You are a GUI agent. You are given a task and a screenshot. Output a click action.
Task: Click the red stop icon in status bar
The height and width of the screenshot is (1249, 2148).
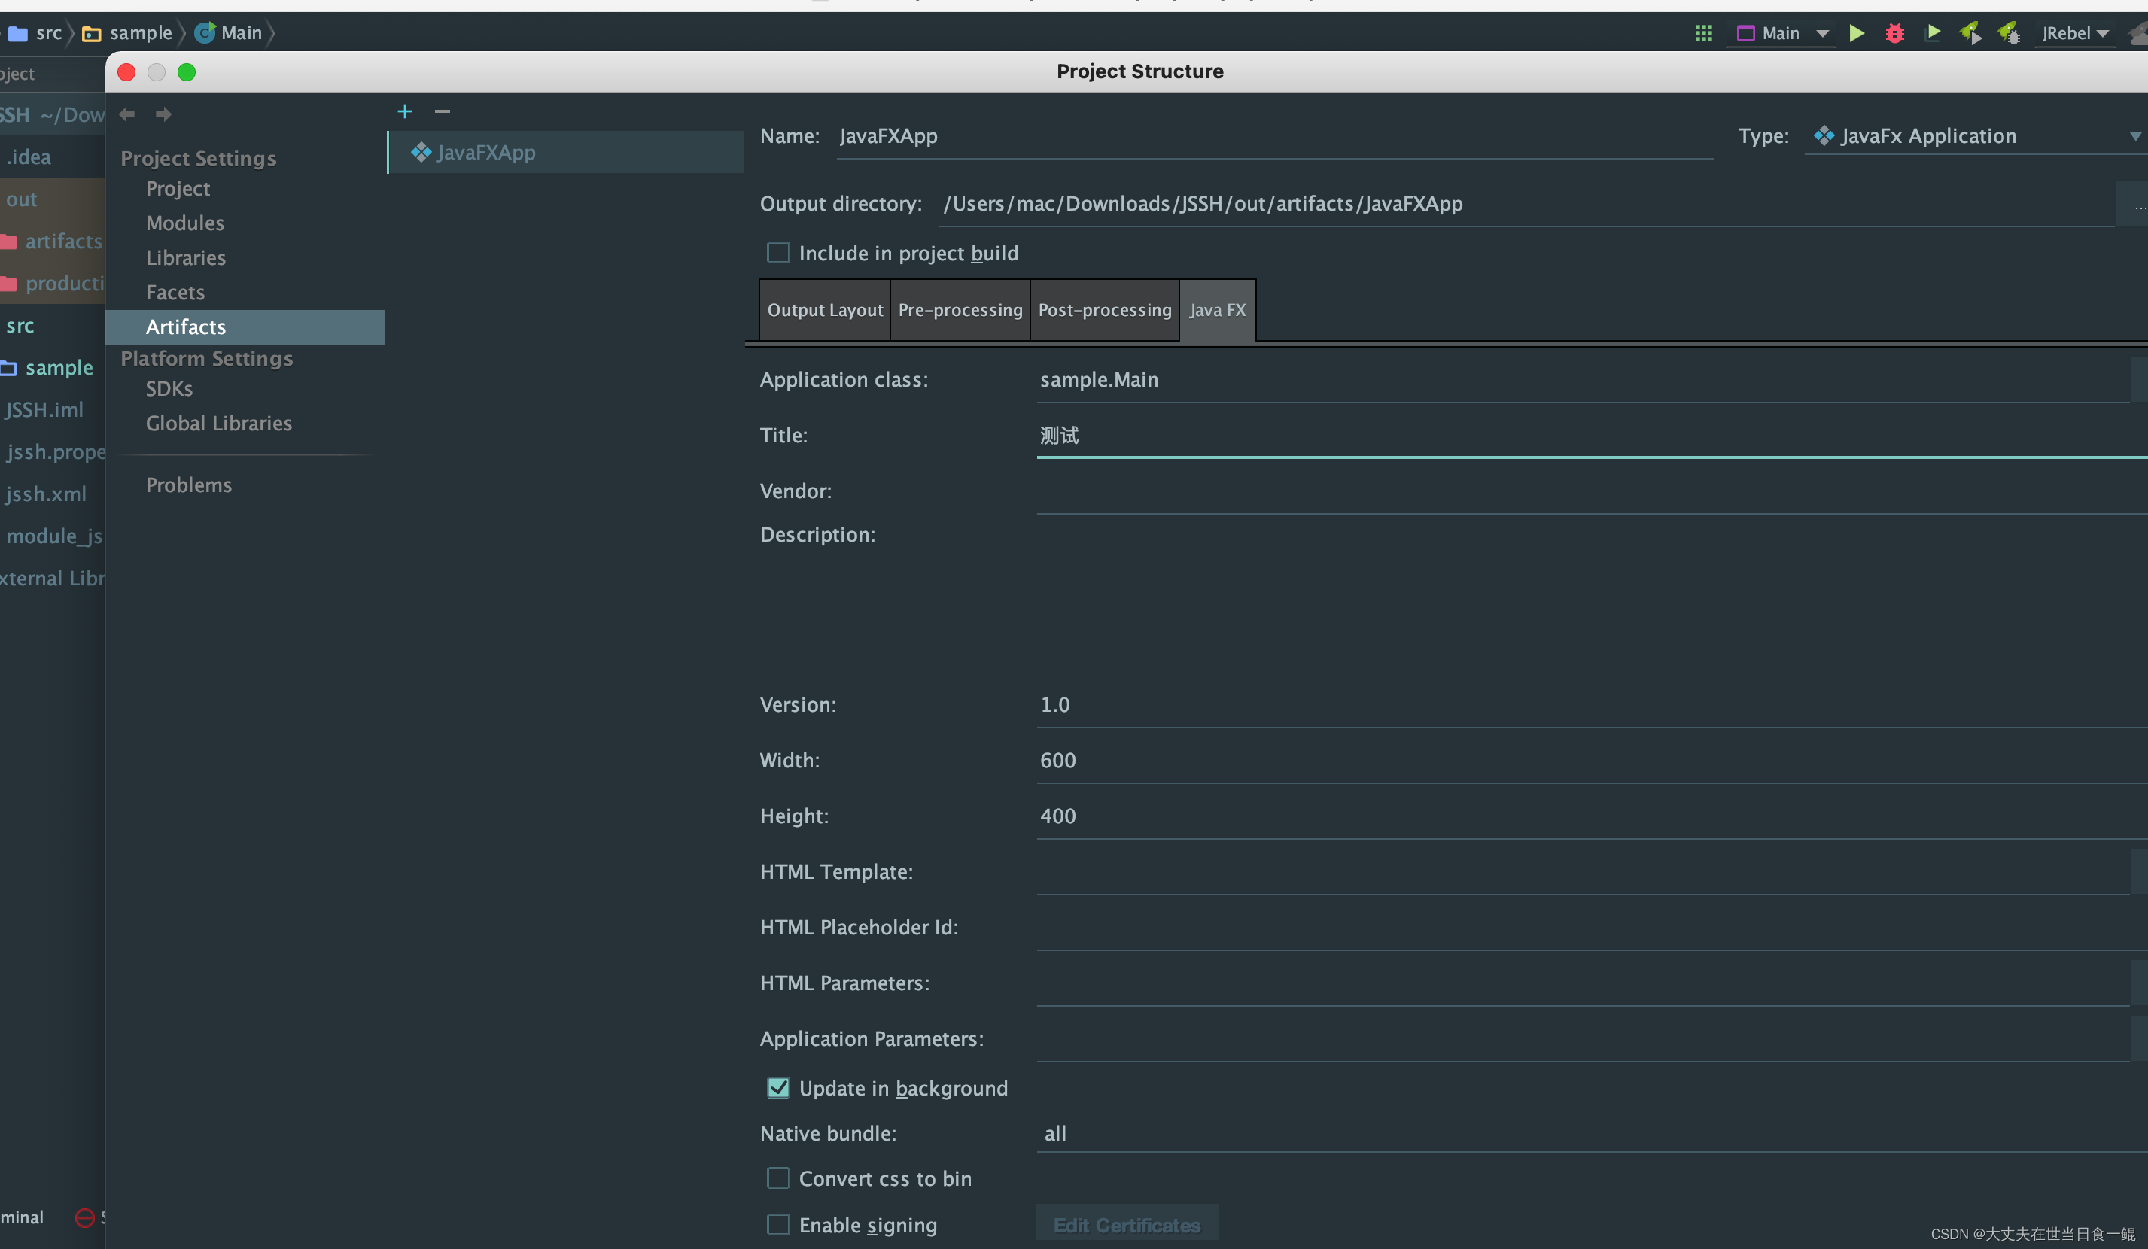pos(84,1217)
